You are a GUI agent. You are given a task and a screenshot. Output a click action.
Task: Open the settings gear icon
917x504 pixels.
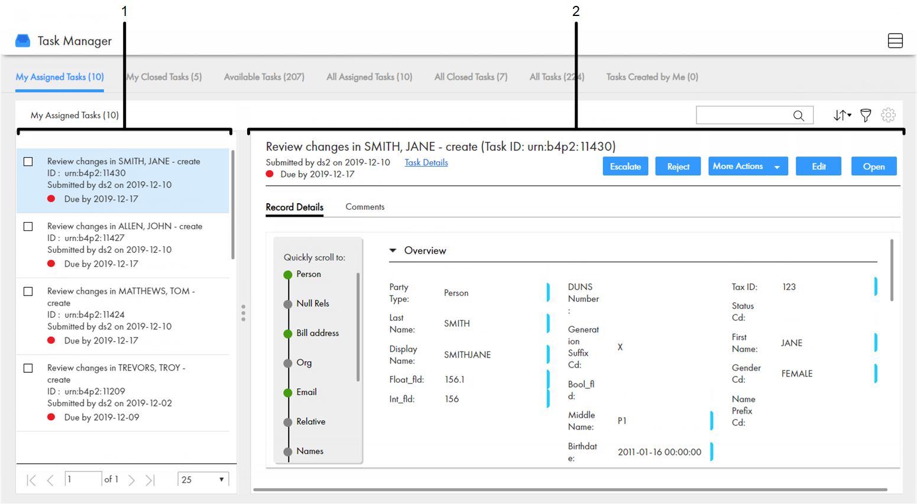tap(888, 115)
